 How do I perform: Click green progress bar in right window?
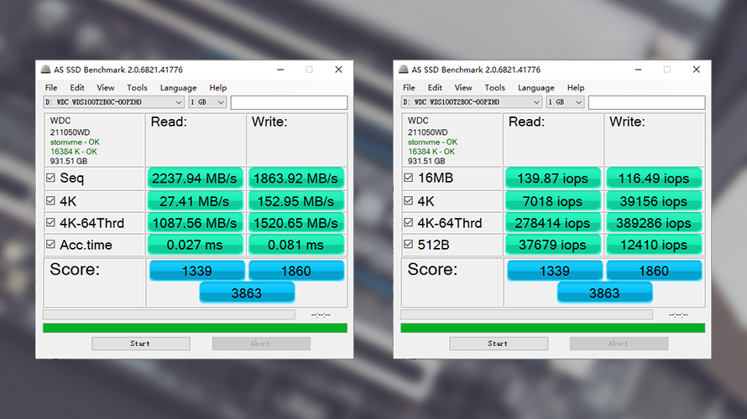552,328
